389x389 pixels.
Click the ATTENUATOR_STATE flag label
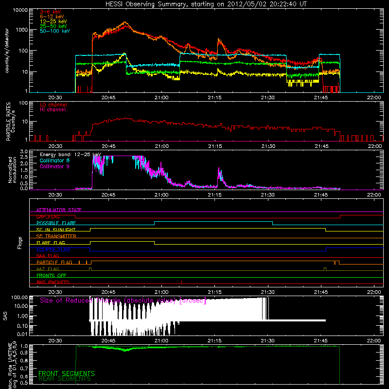[x=59, y=210]
